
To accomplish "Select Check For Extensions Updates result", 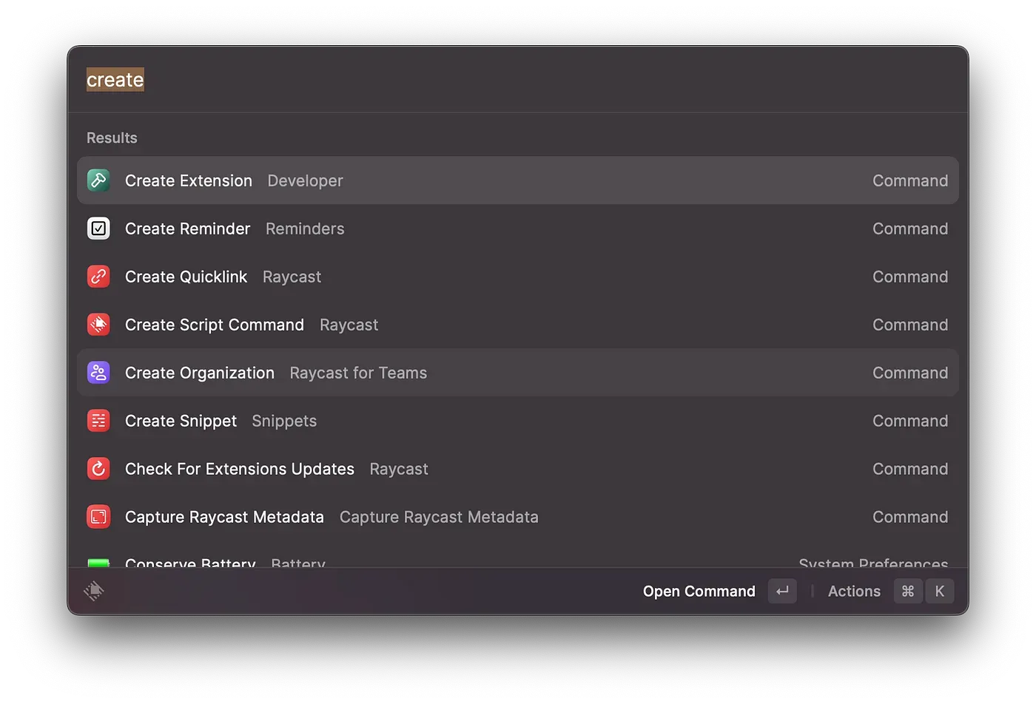I will point(518,469).
